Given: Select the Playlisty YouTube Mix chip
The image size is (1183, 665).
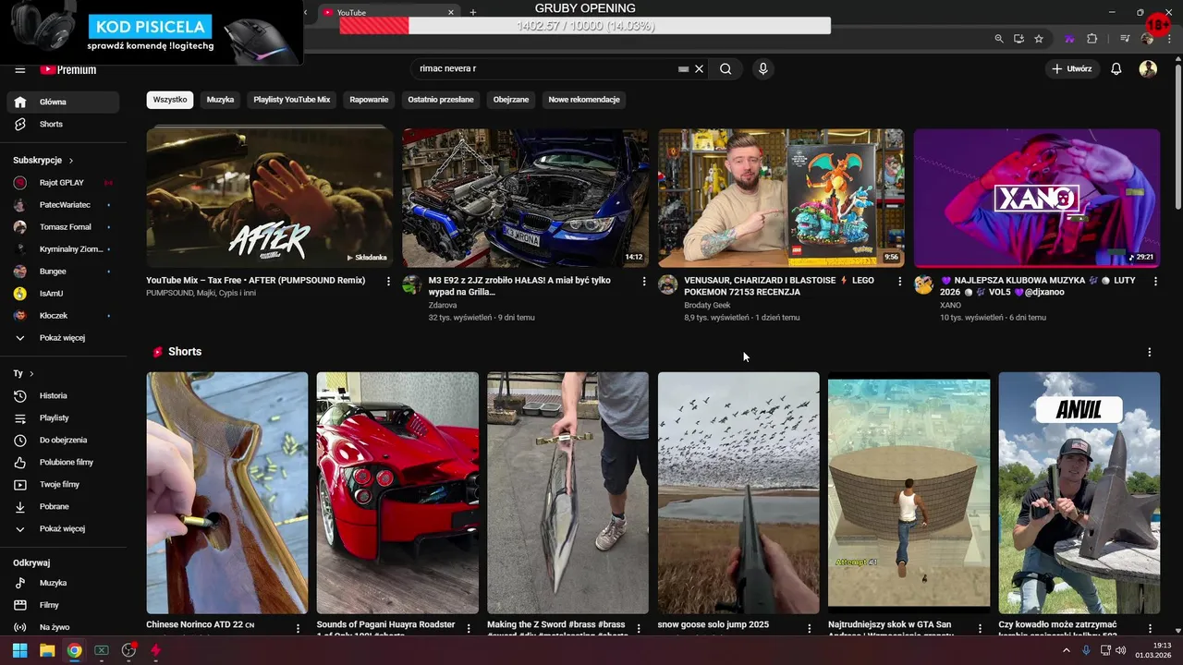Looking at the screenshot, I should (292, 100).
